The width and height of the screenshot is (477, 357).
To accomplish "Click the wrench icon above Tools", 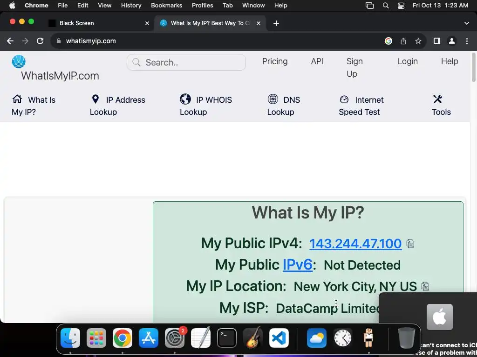I will click(437, 99).
